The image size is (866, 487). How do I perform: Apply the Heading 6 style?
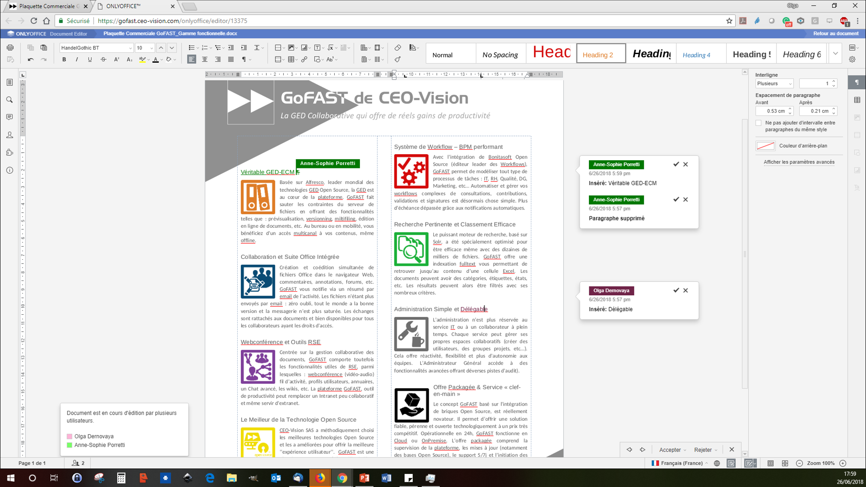pos(802,54)
